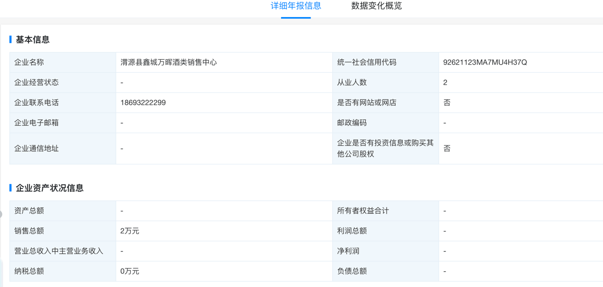The width and height of the screenshot is (603, 287).
Task: Select company name 渭源县鑫城万晖酒类销售中心
Action: click(169, 62)
